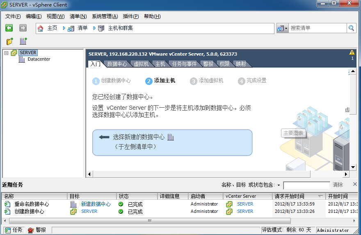Switch to the 虚拟机 tab
Image resolution: width=361 pixels, height=235 pixels.
coord(141,64)
